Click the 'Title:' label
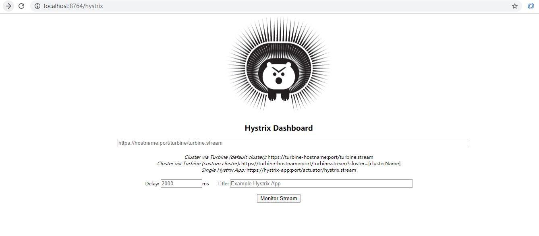Image resolution: width=539 pixels, height=236 pixels. click(223, 184)
